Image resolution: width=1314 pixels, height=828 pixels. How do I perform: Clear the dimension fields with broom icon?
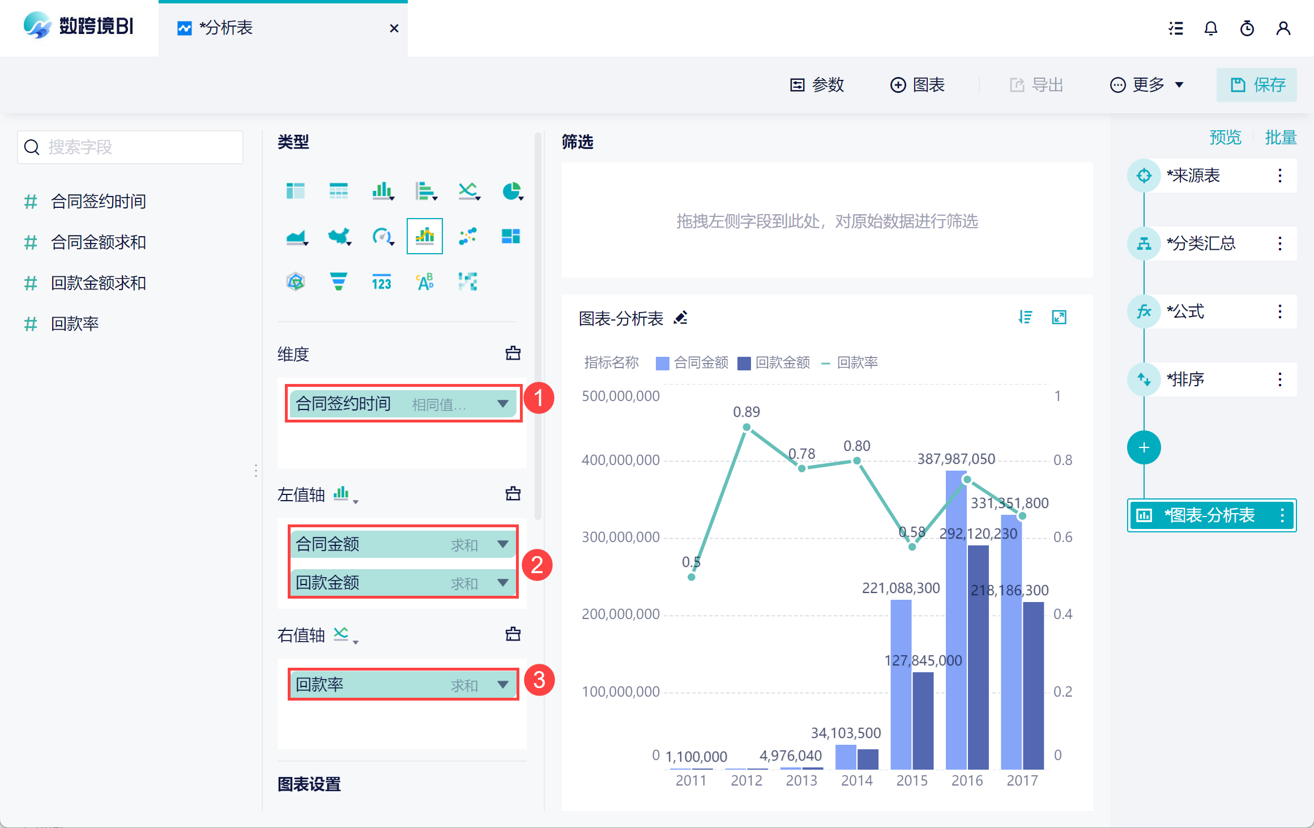pyautogui.click(x=513, y=353)
